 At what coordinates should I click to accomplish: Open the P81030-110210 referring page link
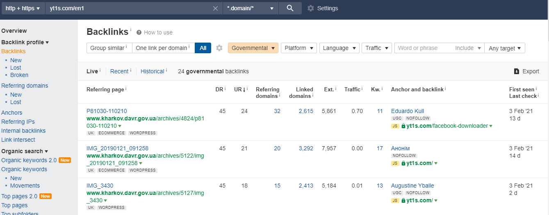tap(107, 111)
